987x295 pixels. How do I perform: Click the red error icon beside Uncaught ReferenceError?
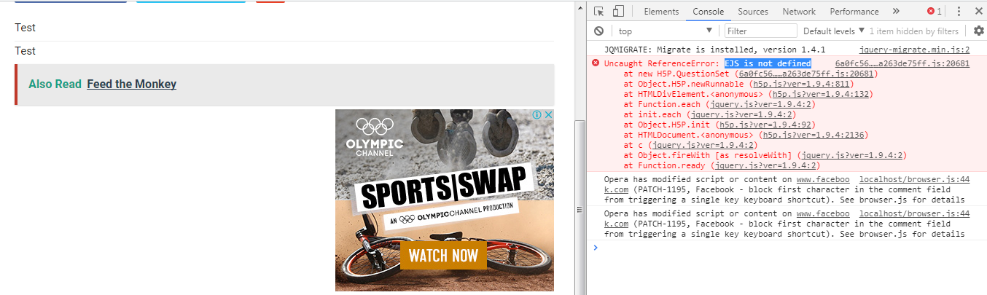[x=596, y=63]
